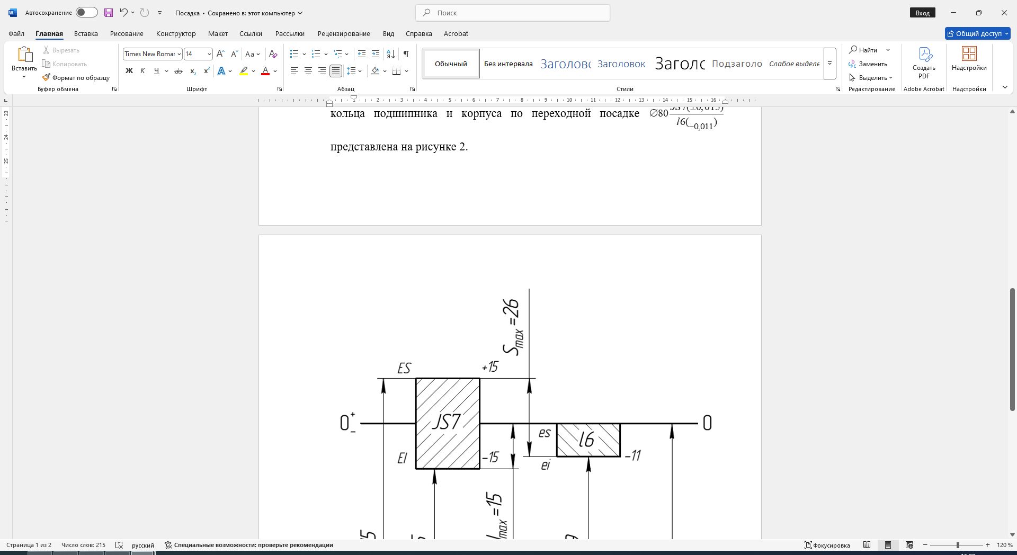The width and height of the screenshot is (1017, 555).
Task: Click the font color red A button
Action: click(x=265, y=71)
